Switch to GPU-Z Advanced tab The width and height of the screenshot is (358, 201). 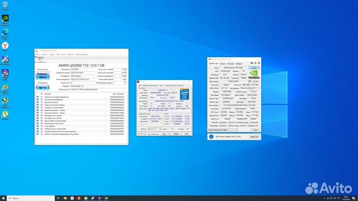(x=230, y=64)
